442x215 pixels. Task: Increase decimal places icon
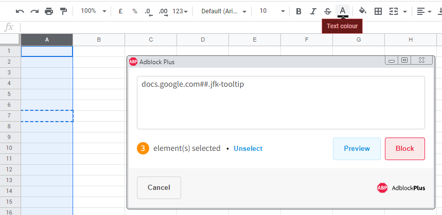[164, 12]
